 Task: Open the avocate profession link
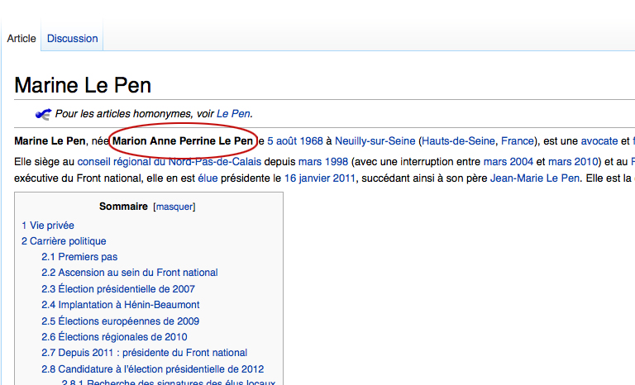[599, 141]
